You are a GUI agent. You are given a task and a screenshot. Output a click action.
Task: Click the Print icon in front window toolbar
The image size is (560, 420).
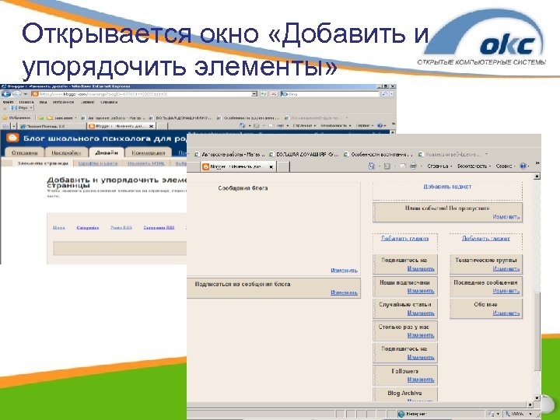[413, 166]
